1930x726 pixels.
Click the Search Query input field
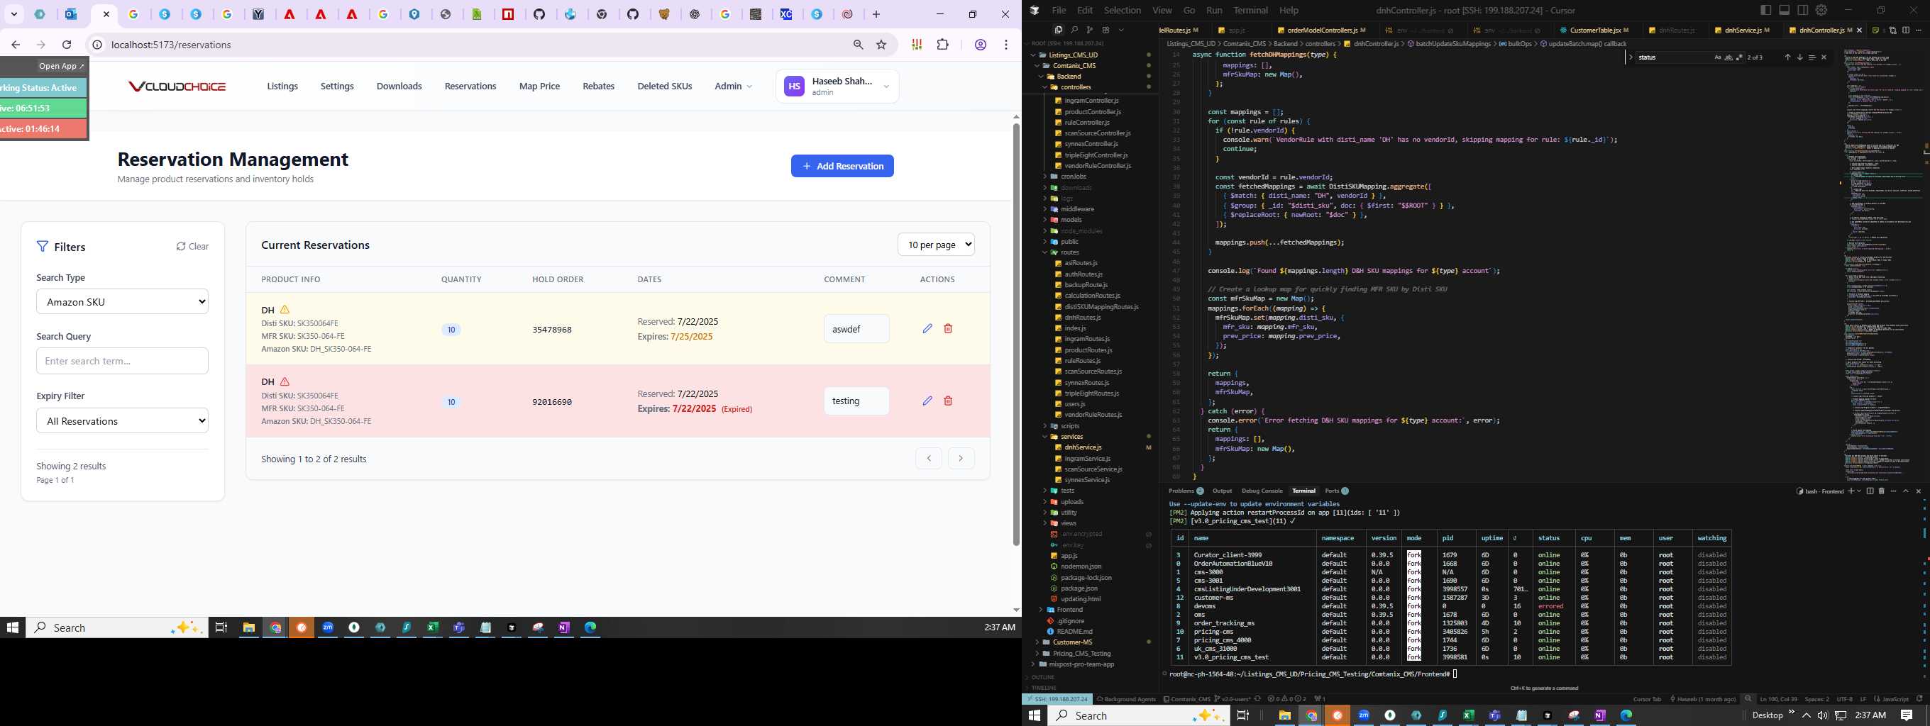(122, 361)
